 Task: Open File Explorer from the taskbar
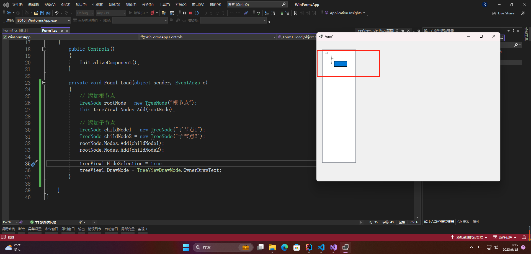point(272,247)
